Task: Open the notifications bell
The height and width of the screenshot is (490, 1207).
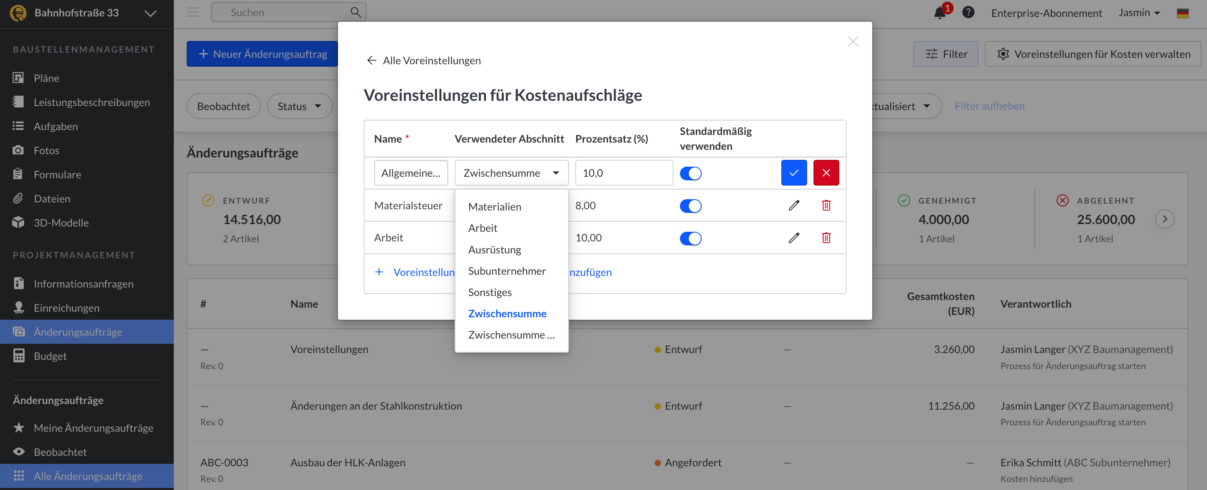Action: pos(939,12)
